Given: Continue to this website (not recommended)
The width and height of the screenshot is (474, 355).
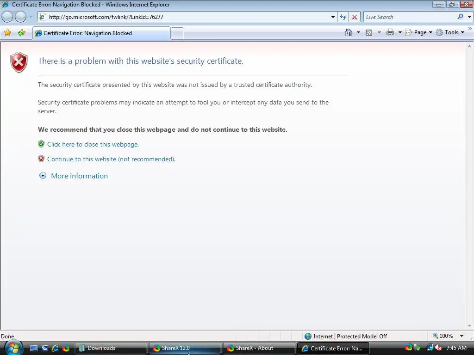Looking at the screenshot, I should pyautogui.click(x=111, y=159).
